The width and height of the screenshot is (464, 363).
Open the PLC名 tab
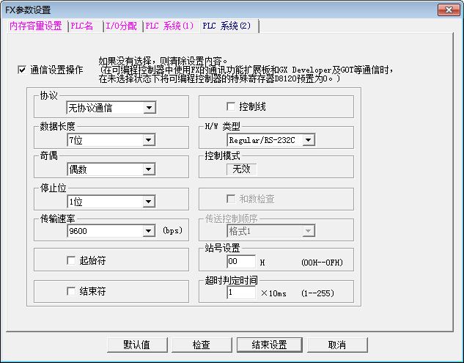(x=85, y=26)
